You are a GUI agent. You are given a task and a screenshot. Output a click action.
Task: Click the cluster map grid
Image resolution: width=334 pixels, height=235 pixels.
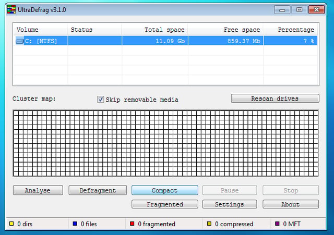coord(166,143)
